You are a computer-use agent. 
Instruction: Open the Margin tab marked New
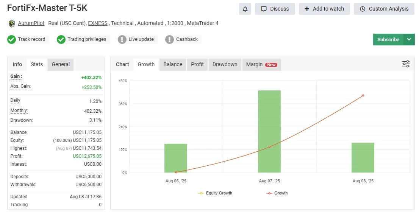(x=261, y=64)
